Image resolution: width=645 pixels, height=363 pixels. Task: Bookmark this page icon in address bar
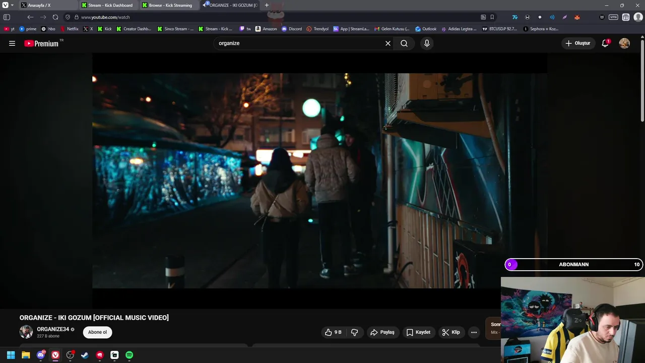[x=492, y=17]
